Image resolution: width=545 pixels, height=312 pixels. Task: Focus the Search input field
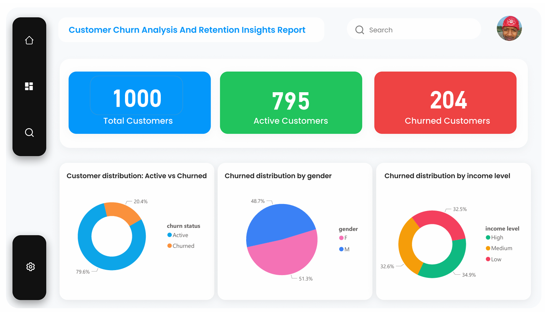[x=414, y=30]
